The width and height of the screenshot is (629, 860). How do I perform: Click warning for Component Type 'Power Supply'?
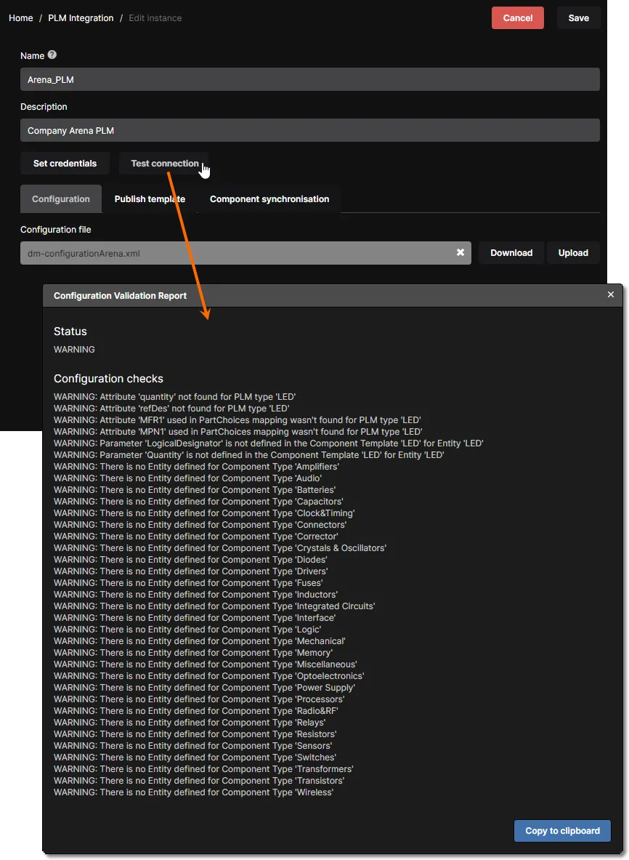204,687
